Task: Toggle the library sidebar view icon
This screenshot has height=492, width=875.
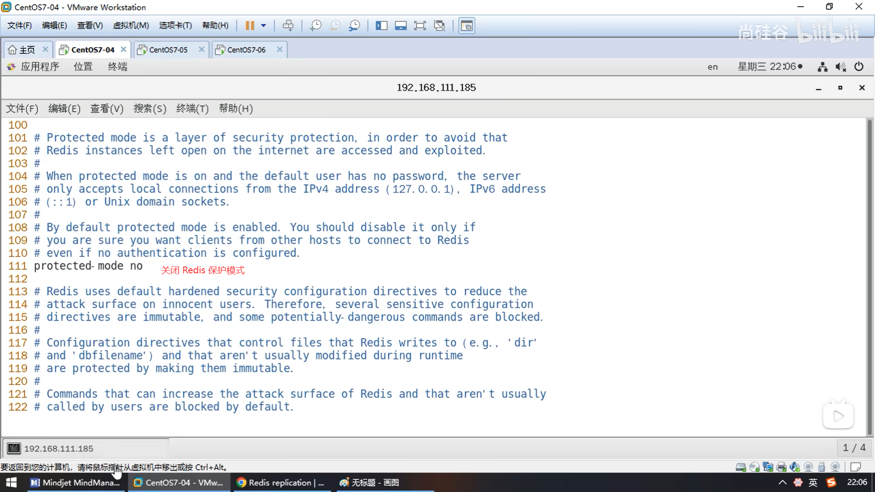Action: (381, 26)
